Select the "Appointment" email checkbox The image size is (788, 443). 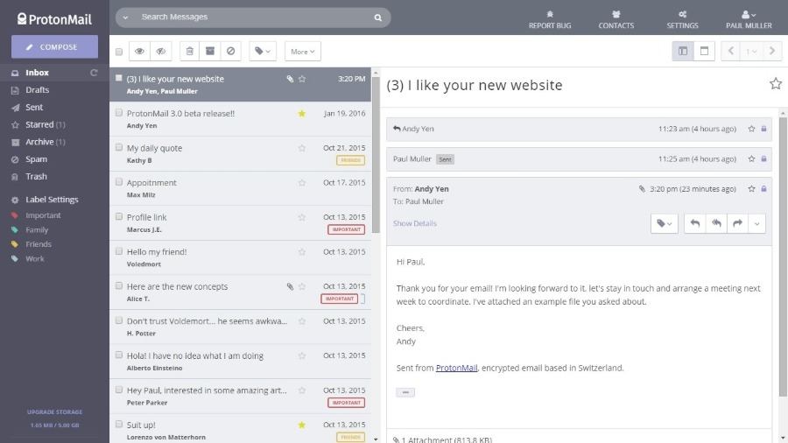(119, 182)
